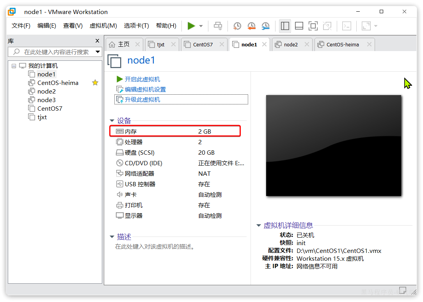Viewport: 423px width, 302px height.
Task: Click the console view toolbar icon
Action: [x=347, y=26]
